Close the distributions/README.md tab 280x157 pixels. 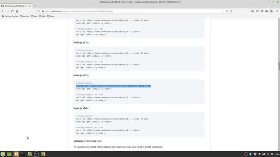click(x=30, y=6)
